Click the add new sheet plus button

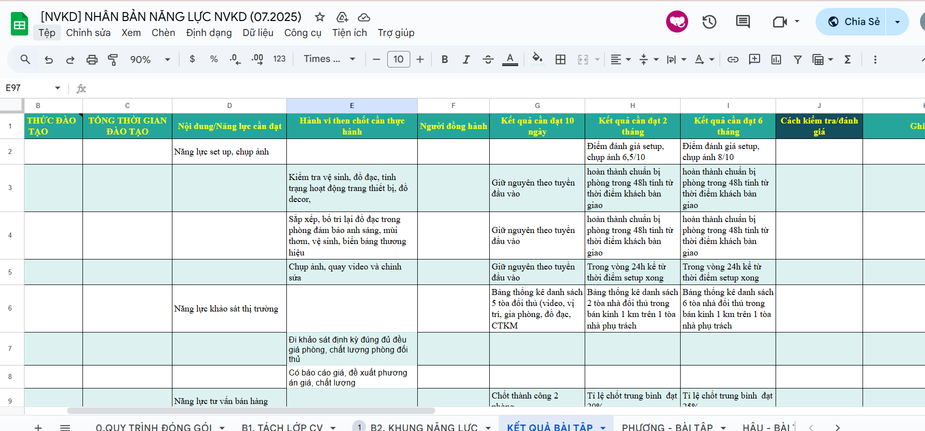[x=38, y=427]
